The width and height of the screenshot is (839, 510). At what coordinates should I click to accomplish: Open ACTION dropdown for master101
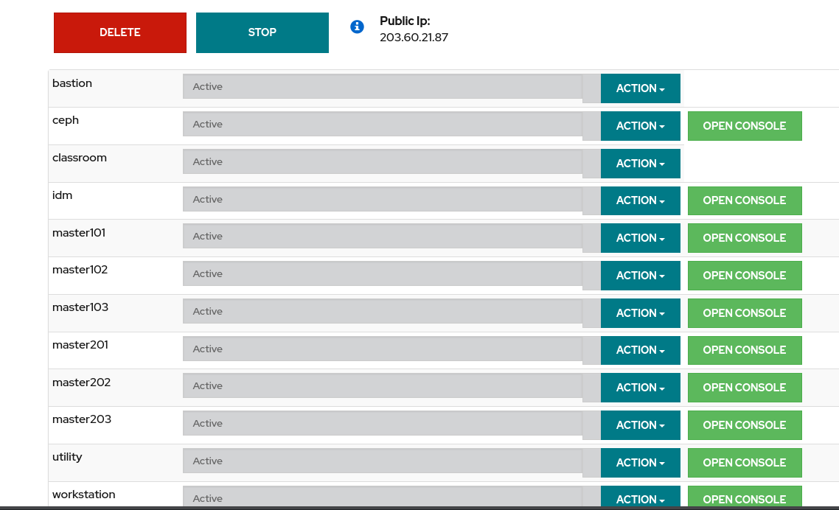click(640, 238)
